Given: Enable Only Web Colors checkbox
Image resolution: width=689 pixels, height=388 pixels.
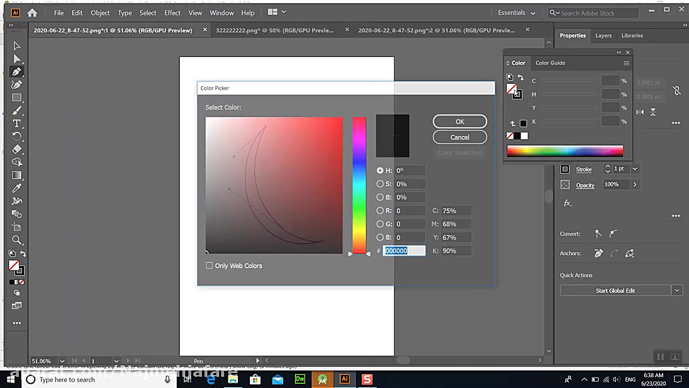Looking at the screenshot, I should [209, 265].
